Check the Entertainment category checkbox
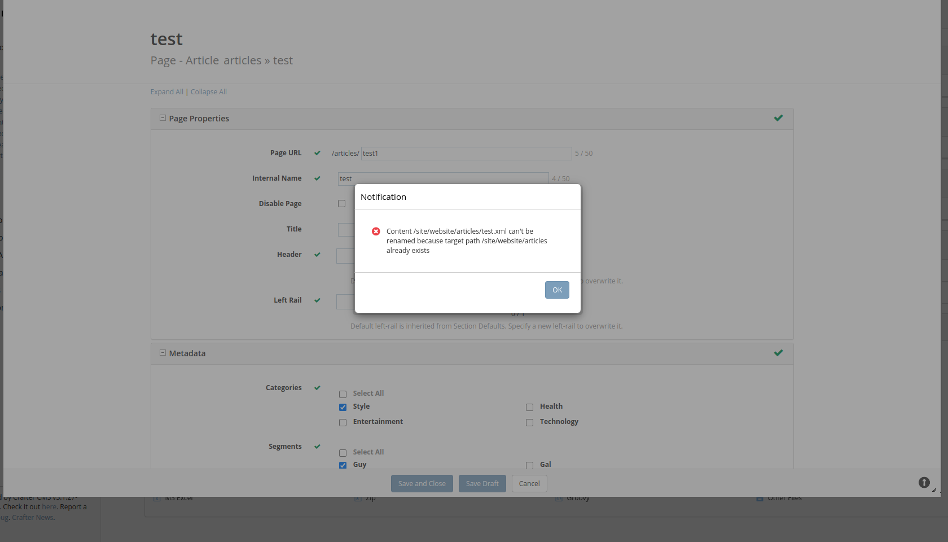 [x=343, y=422]
